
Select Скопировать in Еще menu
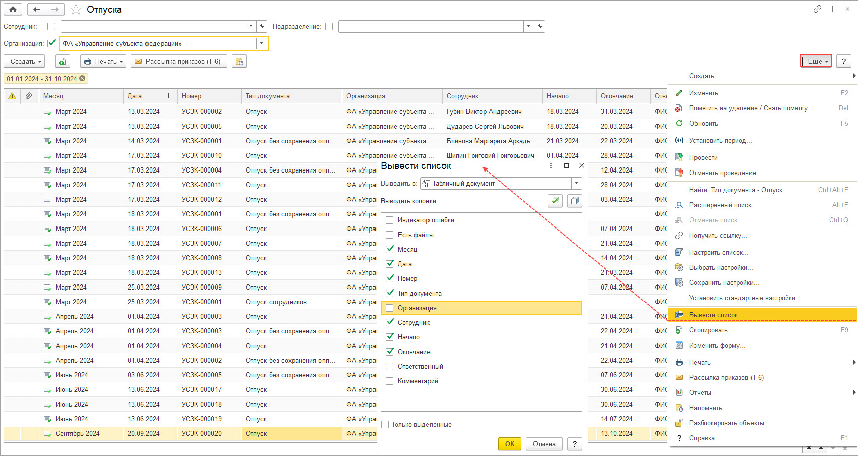click(762, 330)
